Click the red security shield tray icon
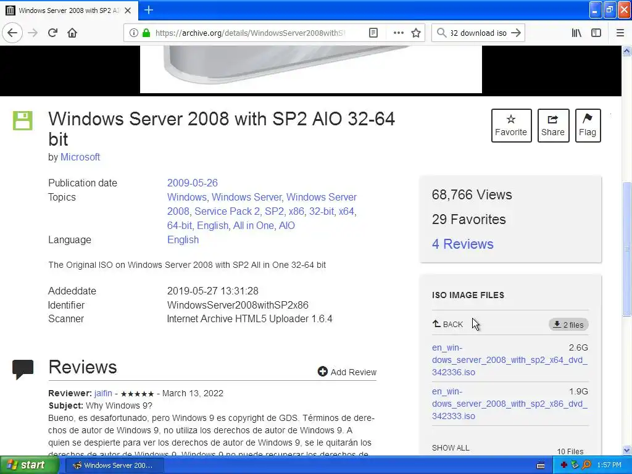 (x=564, y=465)
